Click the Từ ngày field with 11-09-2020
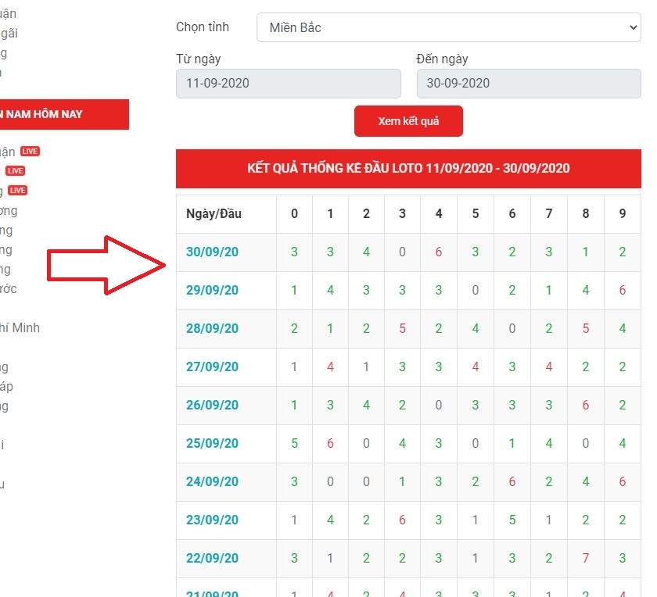Image resolution: width=657 pixels, height=597 pixels. [x=288, y=84]
